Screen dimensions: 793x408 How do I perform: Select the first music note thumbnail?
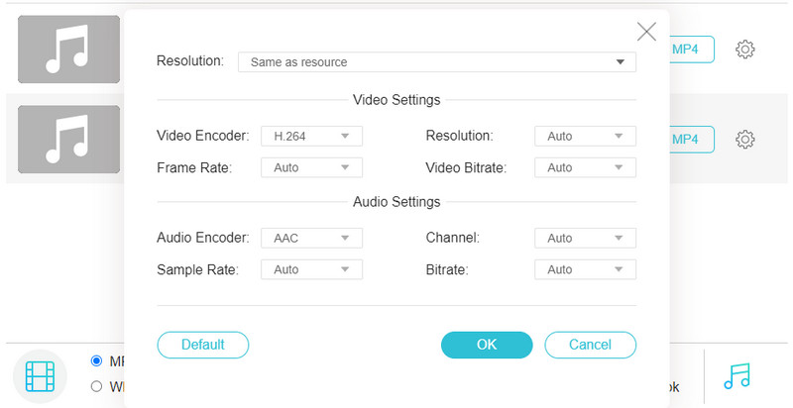(x=66, y=50)
